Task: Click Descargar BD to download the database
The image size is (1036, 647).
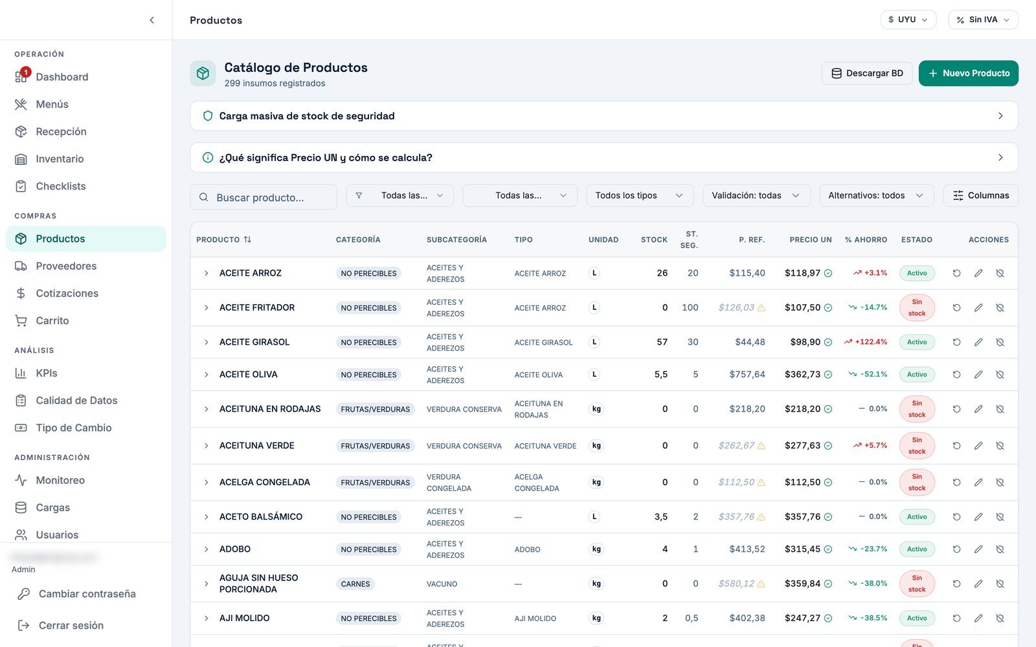Action: point(867,73)
